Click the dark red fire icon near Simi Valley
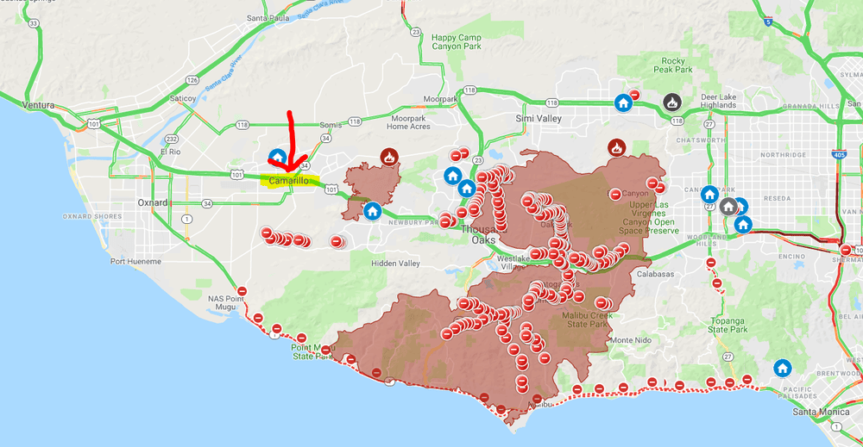The image size is (863, 447). pos(616,147)
